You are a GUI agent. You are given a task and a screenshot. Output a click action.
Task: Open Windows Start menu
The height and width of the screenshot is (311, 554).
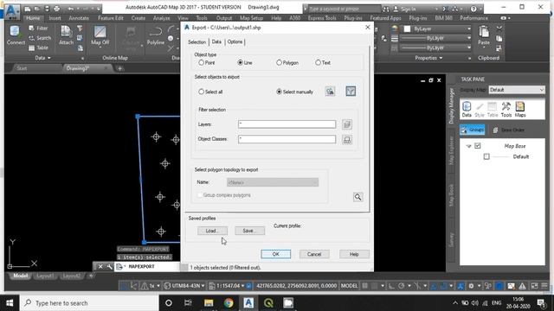click(10, 303)
